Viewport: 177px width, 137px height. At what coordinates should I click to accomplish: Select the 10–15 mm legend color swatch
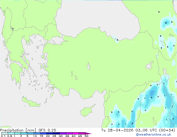pyautogui.click(x=37, y=133)
